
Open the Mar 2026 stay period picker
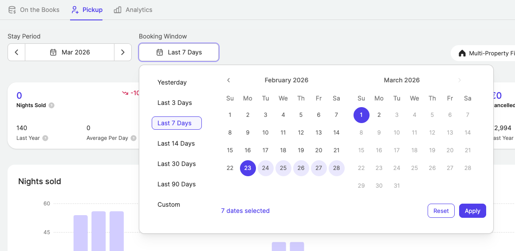70,52
